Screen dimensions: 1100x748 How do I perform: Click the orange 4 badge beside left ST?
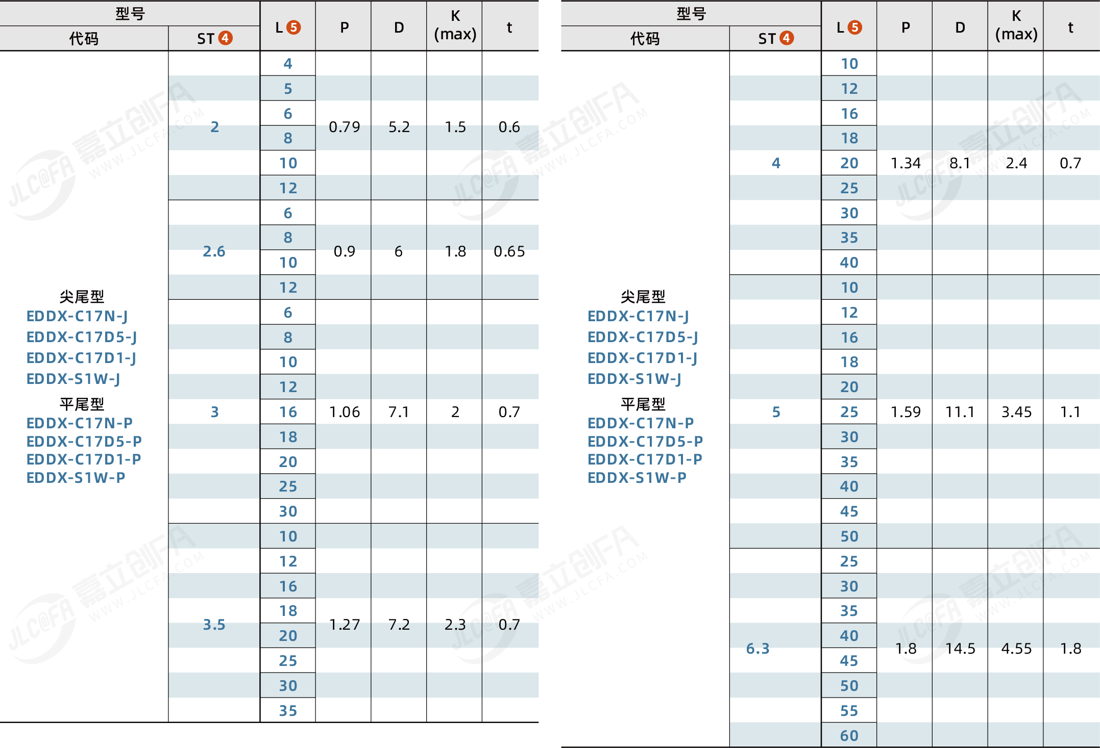click(225, 38)
